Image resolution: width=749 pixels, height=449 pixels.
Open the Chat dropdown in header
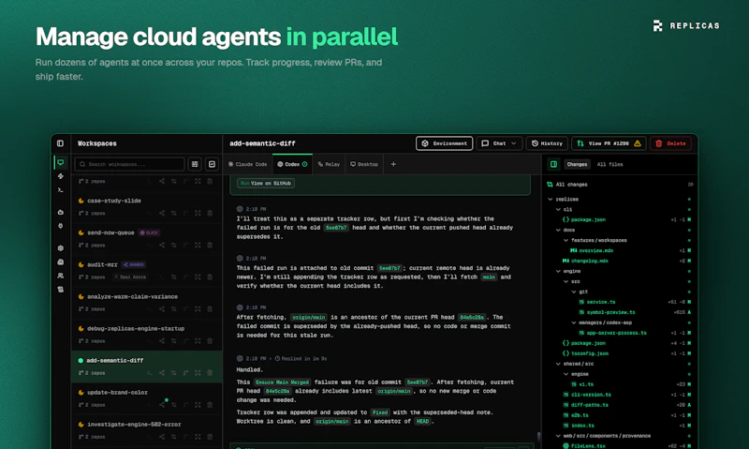tap(499, 143)
